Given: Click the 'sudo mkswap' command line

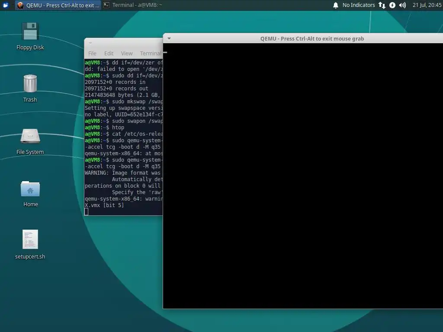Looking at the screenshot, I should pyautogui.click(x=124, y=102).
